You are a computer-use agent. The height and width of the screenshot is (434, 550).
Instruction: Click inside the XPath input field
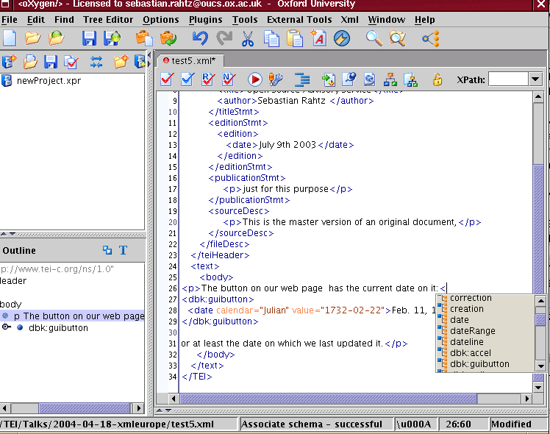tap(507, 79)
